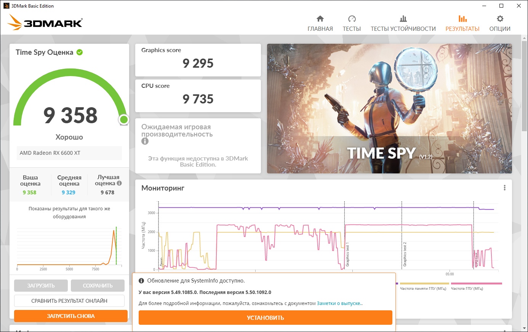The height and width of the screenshot is (332, 528).
Task: Click the scrollbar down arrow
Action: [x=525, y=328]
